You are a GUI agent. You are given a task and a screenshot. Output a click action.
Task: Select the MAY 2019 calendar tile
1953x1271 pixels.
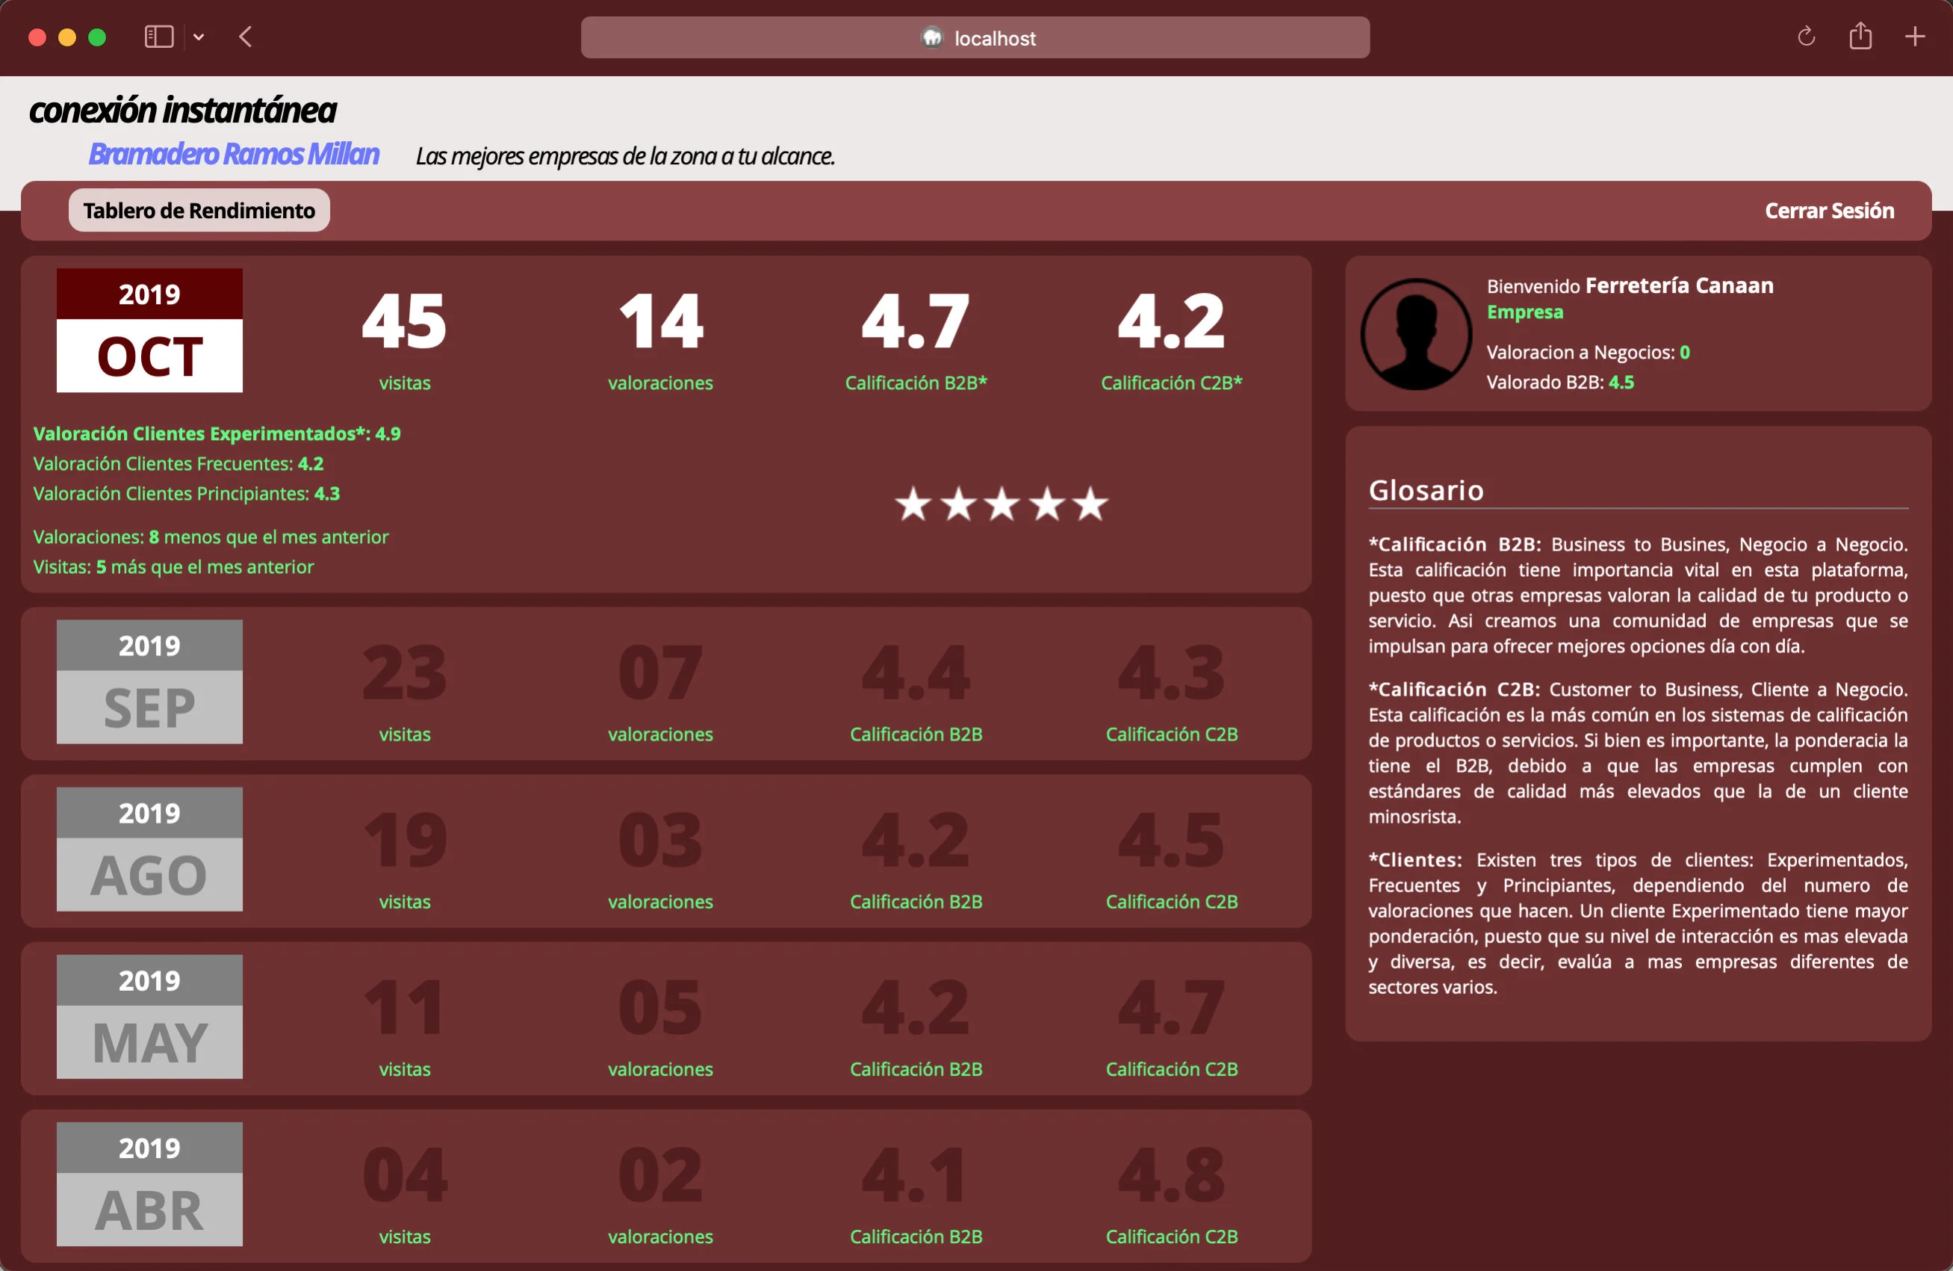click(149, 1016)
